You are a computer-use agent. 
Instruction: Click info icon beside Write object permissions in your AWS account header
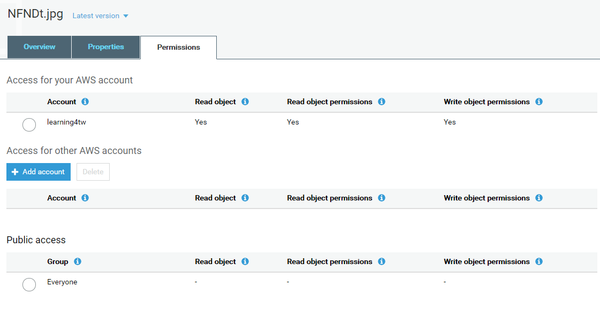[539, 102]
